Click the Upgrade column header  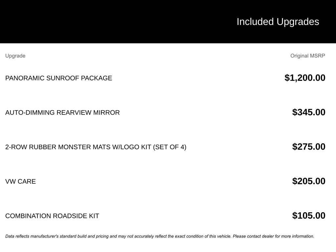pos(15,56)
